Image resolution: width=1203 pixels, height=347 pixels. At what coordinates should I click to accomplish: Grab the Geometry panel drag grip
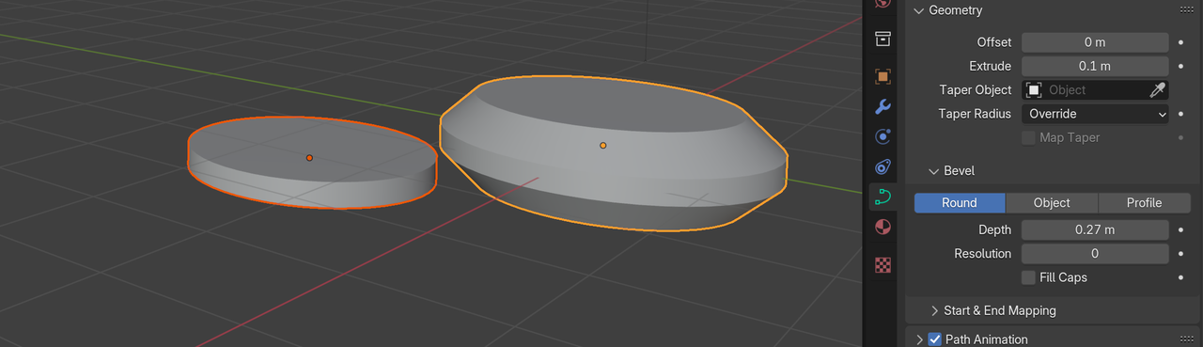tap(1186, 10)
